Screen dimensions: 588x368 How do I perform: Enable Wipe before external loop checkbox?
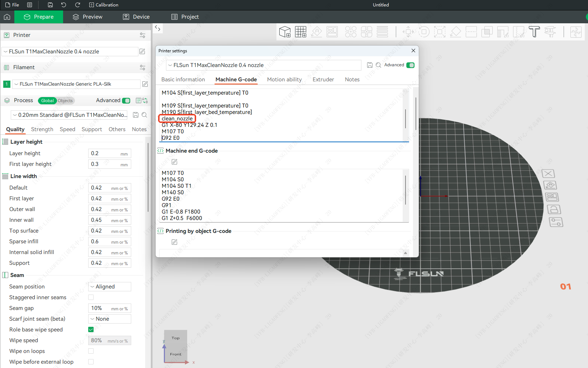(91, 362)
